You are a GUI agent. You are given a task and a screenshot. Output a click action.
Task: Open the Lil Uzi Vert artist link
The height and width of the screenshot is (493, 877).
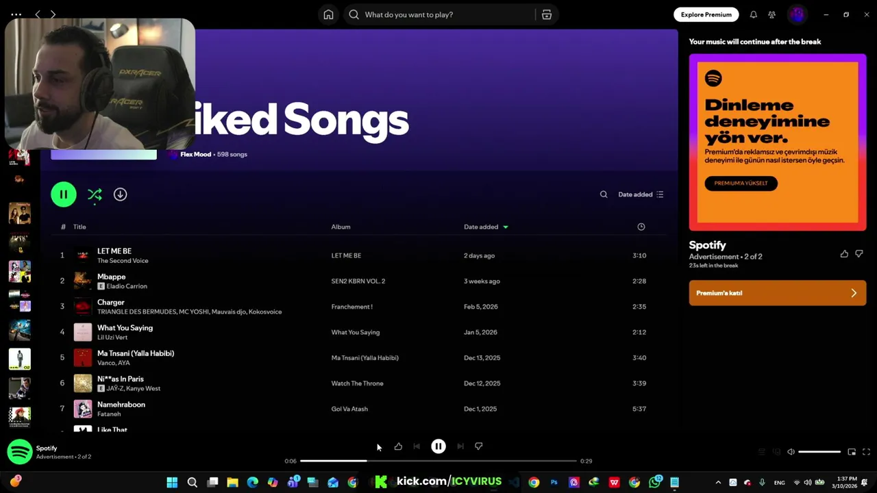tap(112, 338)
